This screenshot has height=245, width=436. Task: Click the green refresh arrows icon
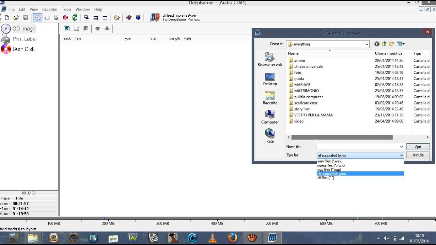(x=75, y=18)
